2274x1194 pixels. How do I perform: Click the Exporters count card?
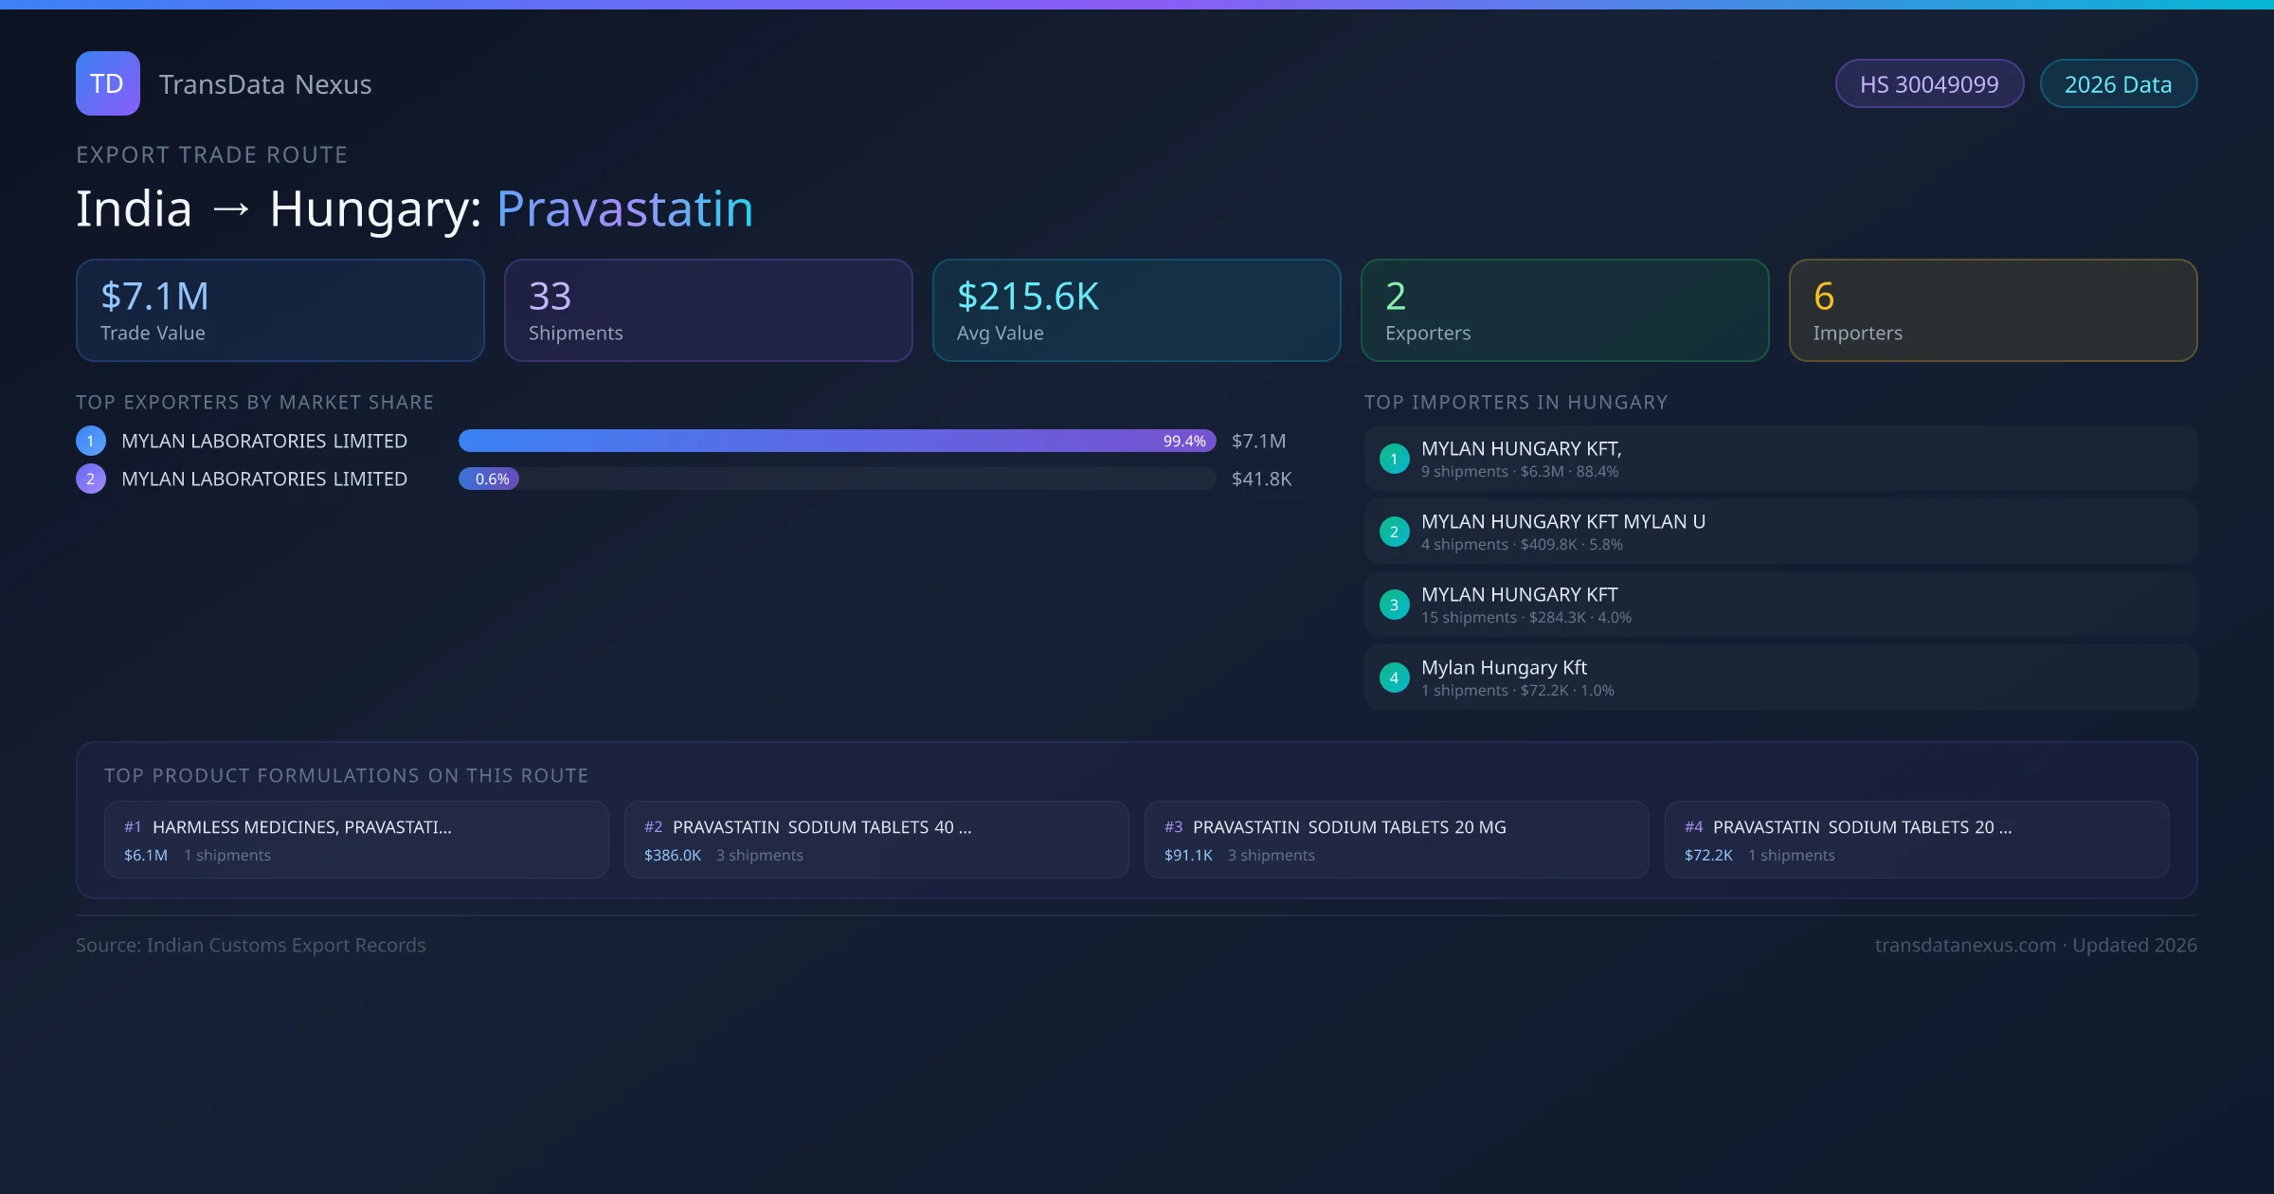pos(1564,310)
